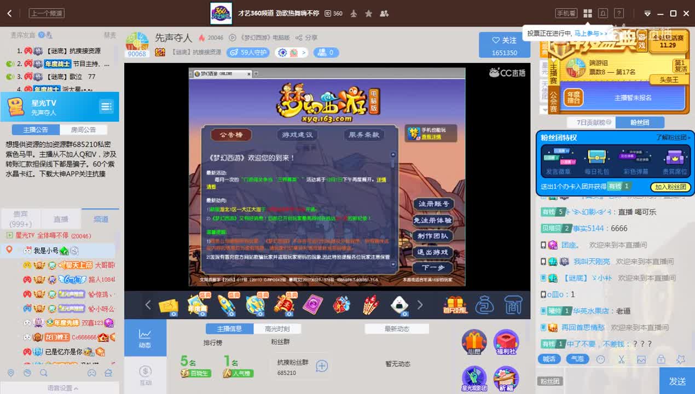Click the gamepad icon in bottom-left toolbar
The width and height of the screenshot is (695, 394).
coord(92,373)
